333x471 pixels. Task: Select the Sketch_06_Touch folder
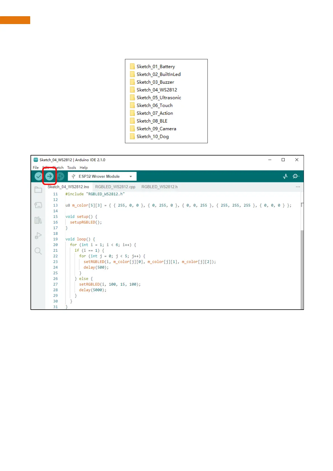(x=151, y=105)
